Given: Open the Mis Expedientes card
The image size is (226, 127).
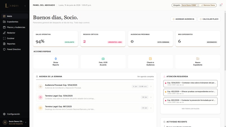Looking at the screenshot, I should 198,39.
